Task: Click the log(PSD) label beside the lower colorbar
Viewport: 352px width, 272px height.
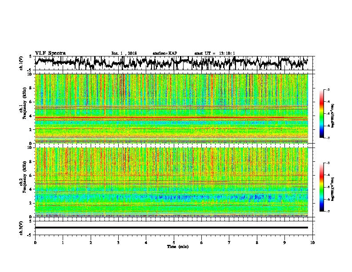Action: point(332,189)
